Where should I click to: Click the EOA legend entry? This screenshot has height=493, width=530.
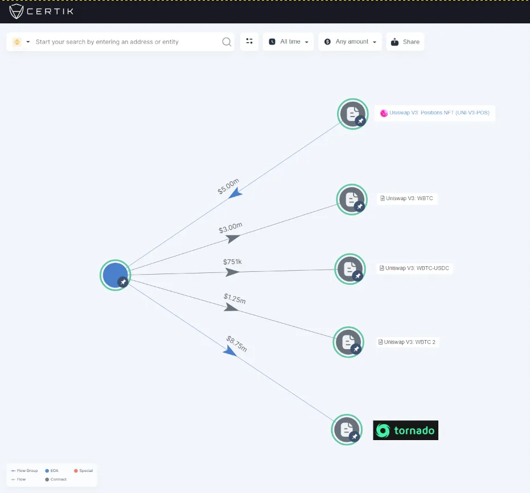point(52,471)
